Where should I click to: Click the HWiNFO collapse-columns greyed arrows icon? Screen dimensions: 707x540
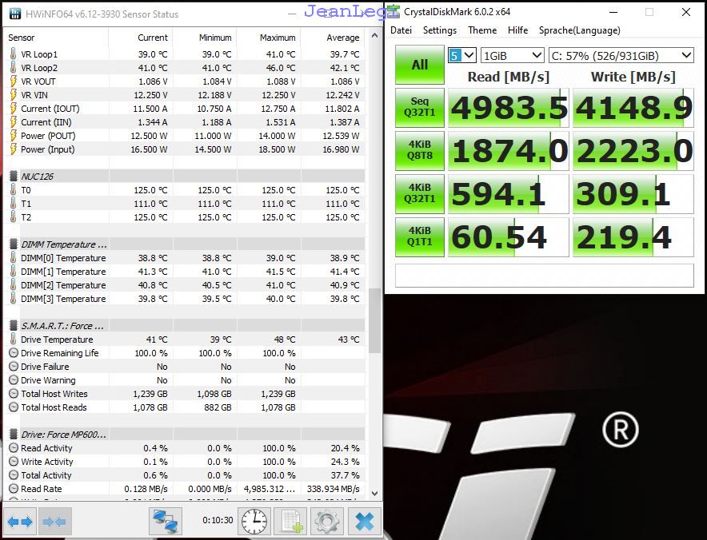54,522
